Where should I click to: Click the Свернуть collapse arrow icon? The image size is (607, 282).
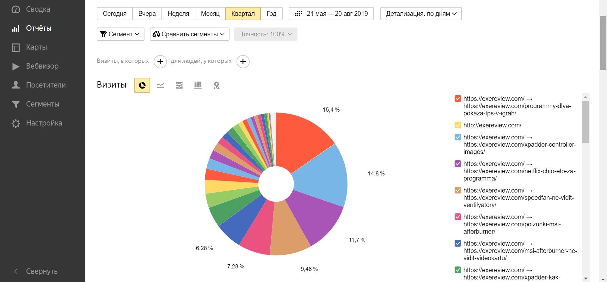point(16,271)
